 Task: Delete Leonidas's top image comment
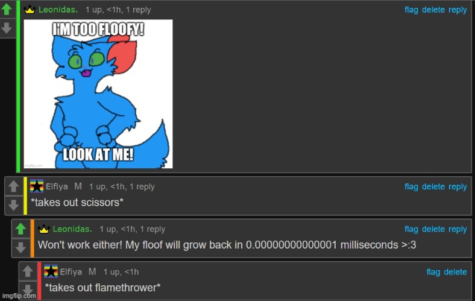(x=433, y=10)
